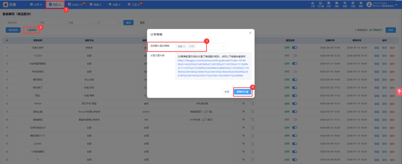Click the 抖音马克杯 rule name cell

click(38, 48)
